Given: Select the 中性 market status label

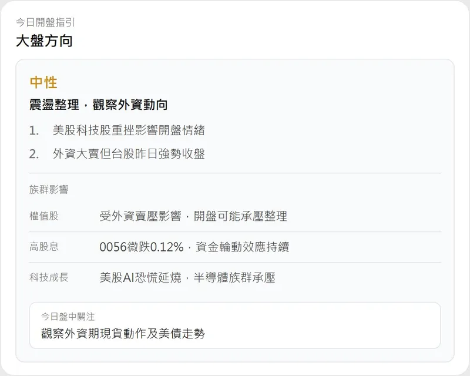Looking at the screenshot, I should 43,82.
